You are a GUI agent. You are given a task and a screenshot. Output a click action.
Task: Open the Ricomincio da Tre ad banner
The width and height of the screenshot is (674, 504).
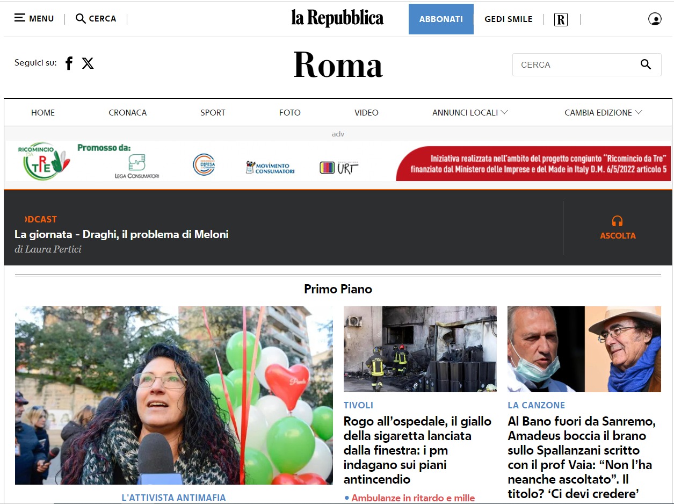point(338,161)
